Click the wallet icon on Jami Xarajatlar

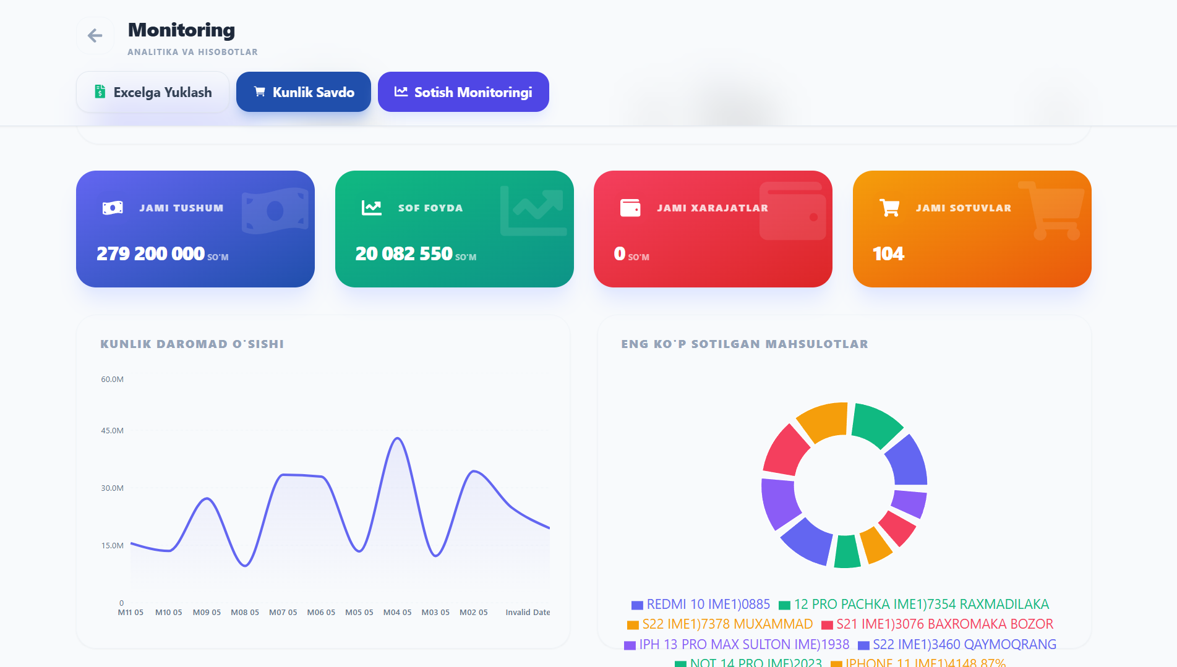pos(630,208)
